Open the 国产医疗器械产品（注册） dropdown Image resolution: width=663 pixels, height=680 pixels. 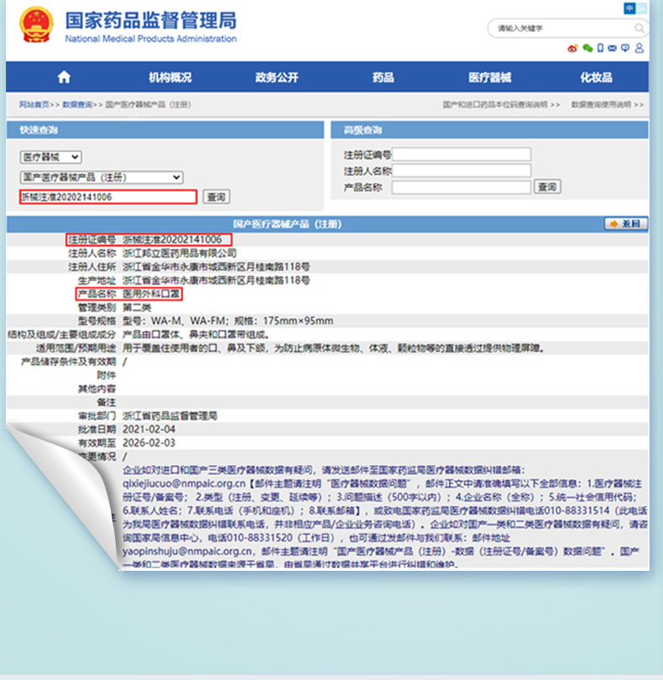102,177
